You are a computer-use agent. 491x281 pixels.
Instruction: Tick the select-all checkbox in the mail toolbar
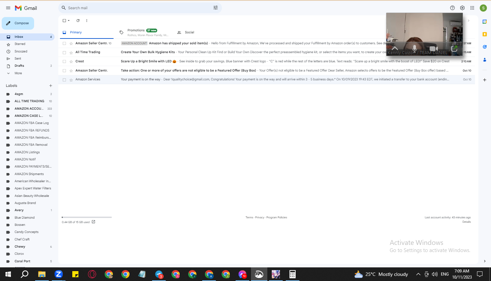[x=64, y=20]
